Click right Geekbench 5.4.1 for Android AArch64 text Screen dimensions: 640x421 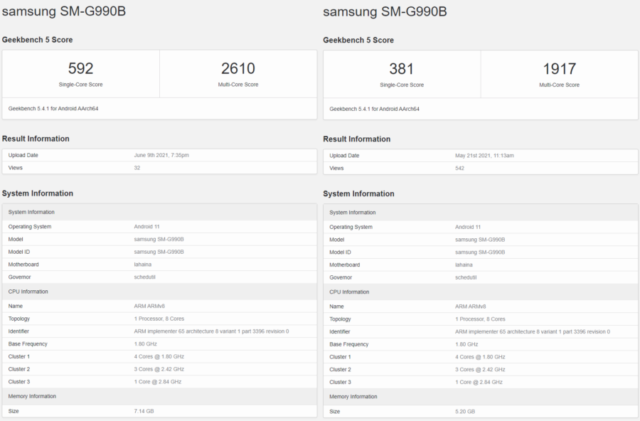click(374, 109)
